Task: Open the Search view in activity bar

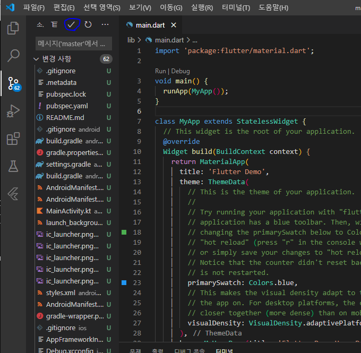Action: point(13,56)
